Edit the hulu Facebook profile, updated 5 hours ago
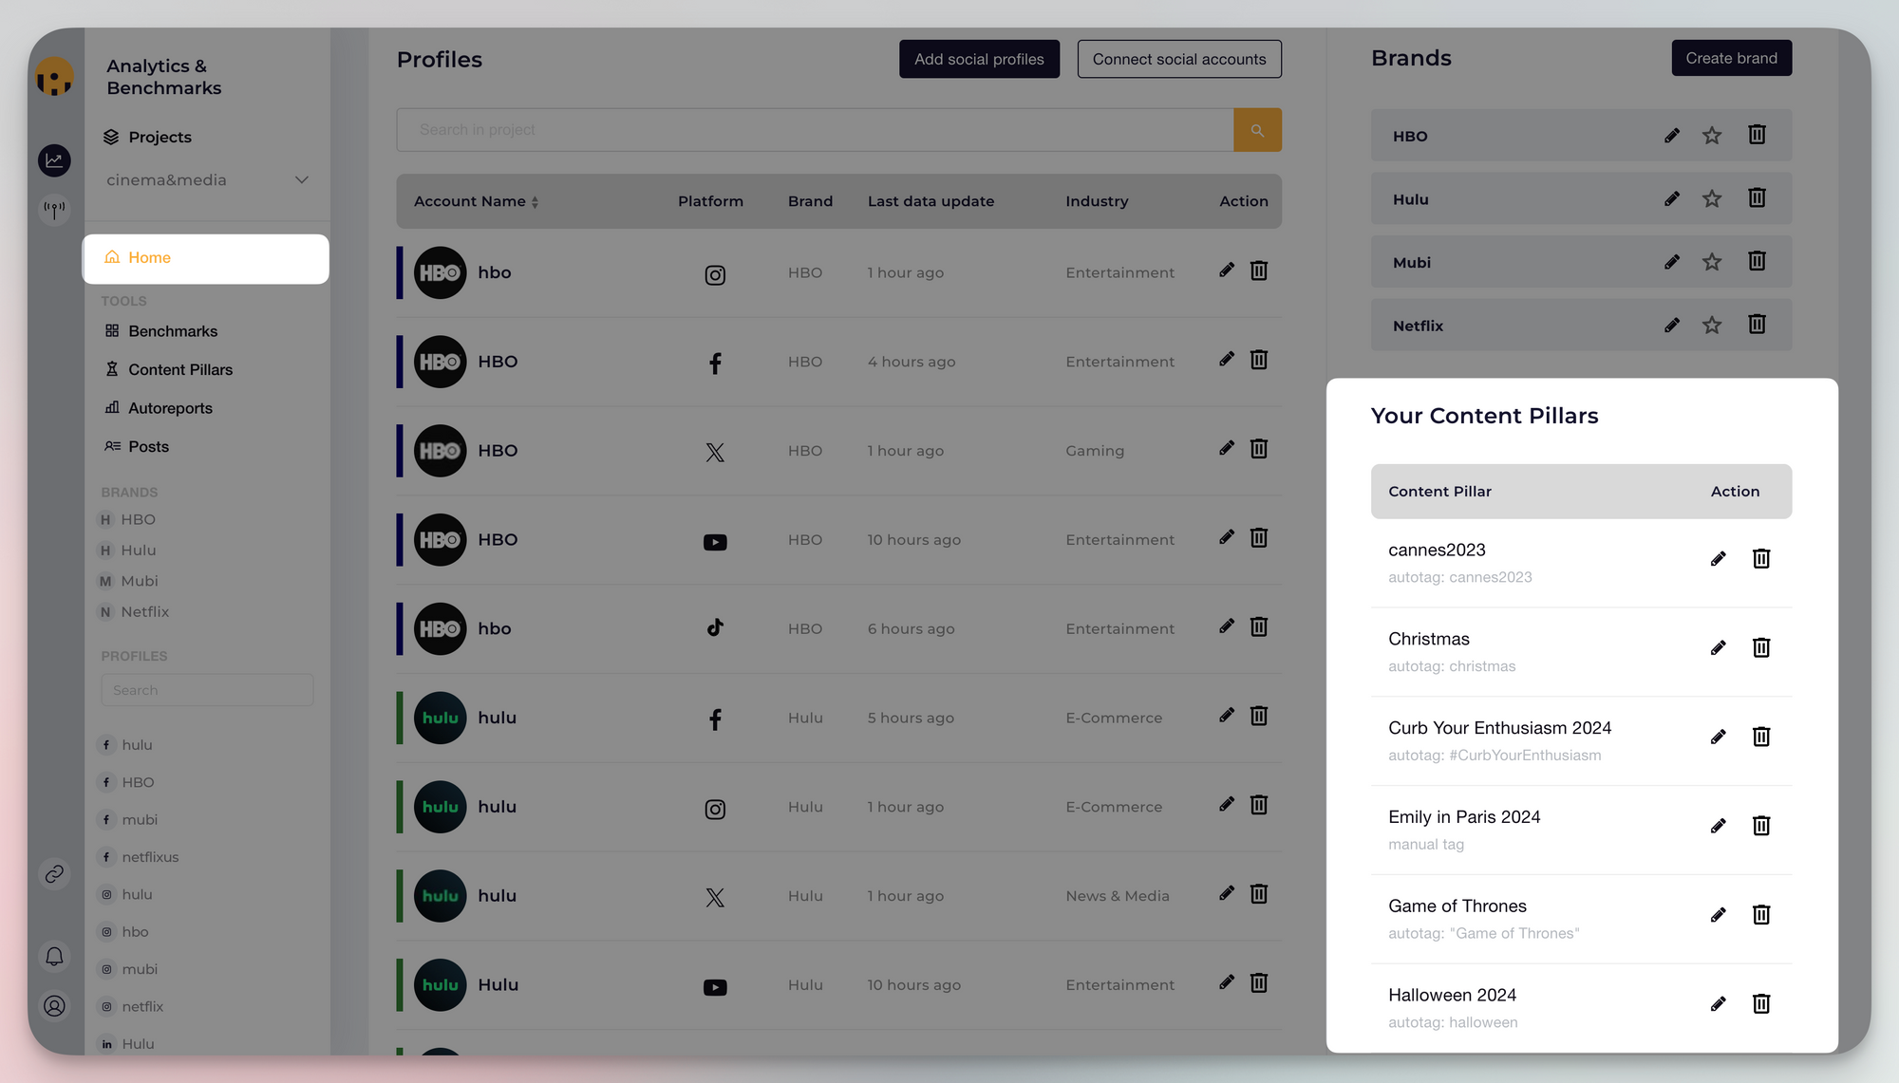This screenshot has width=1899, height=1083. [x=1227, y=716]
